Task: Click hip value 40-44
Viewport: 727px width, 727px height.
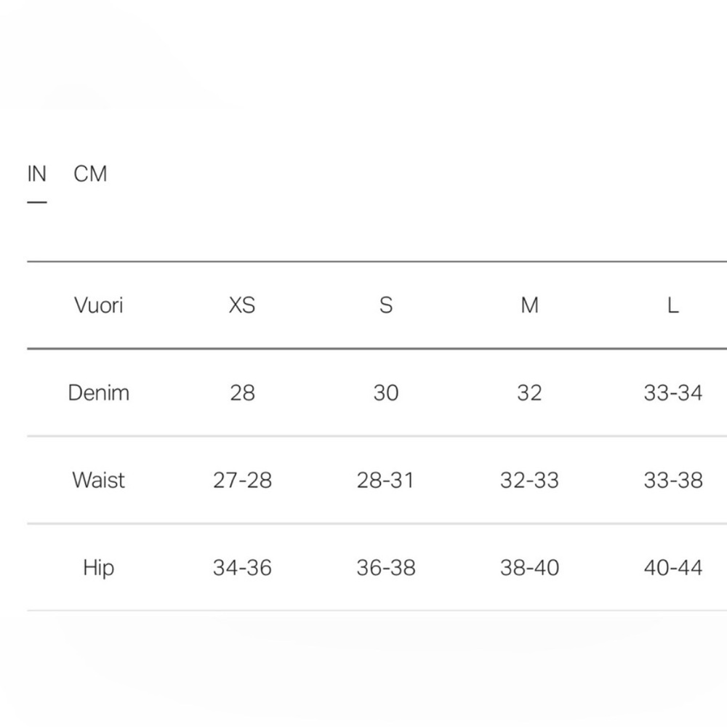Action: click(x=672, y=568)
